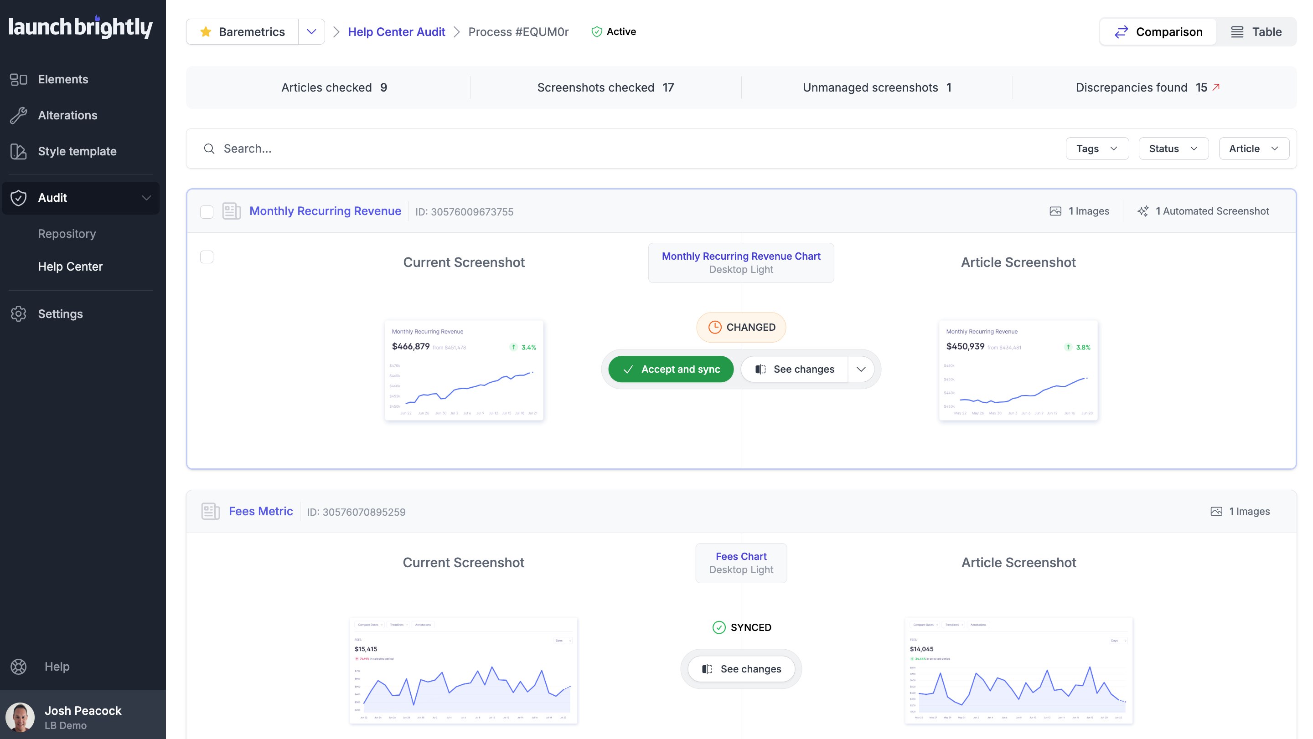Open discrepancies via red arrow icon
Viewport: 1313px width, 739px height.
tap(1216, 87)
